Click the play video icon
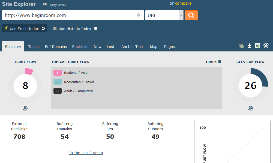Screen dimensions: 273x163 [x=45, y=4]
